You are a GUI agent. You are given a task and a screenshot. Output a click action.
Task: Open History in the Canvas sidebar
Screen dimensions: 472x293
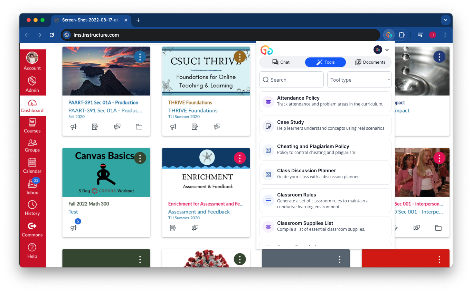(x=32, y=208)
